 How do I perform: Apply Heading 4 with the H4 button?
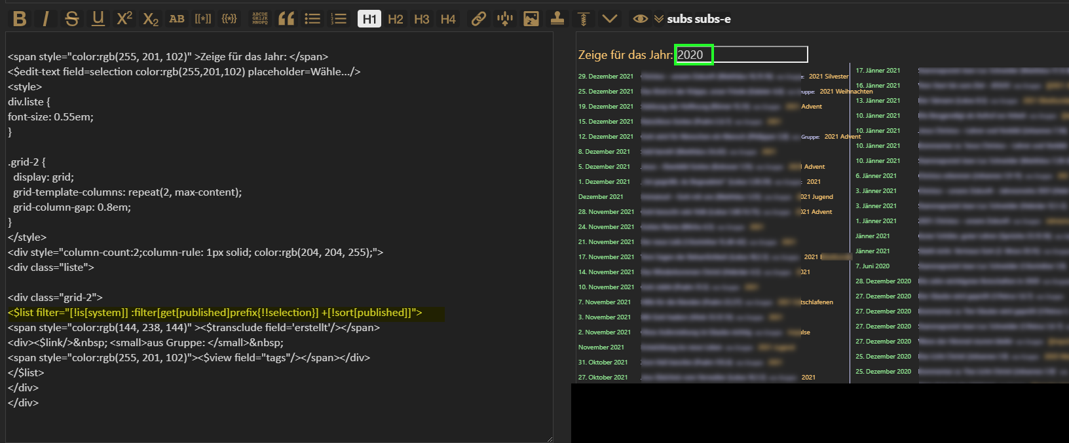click(448, 19)
